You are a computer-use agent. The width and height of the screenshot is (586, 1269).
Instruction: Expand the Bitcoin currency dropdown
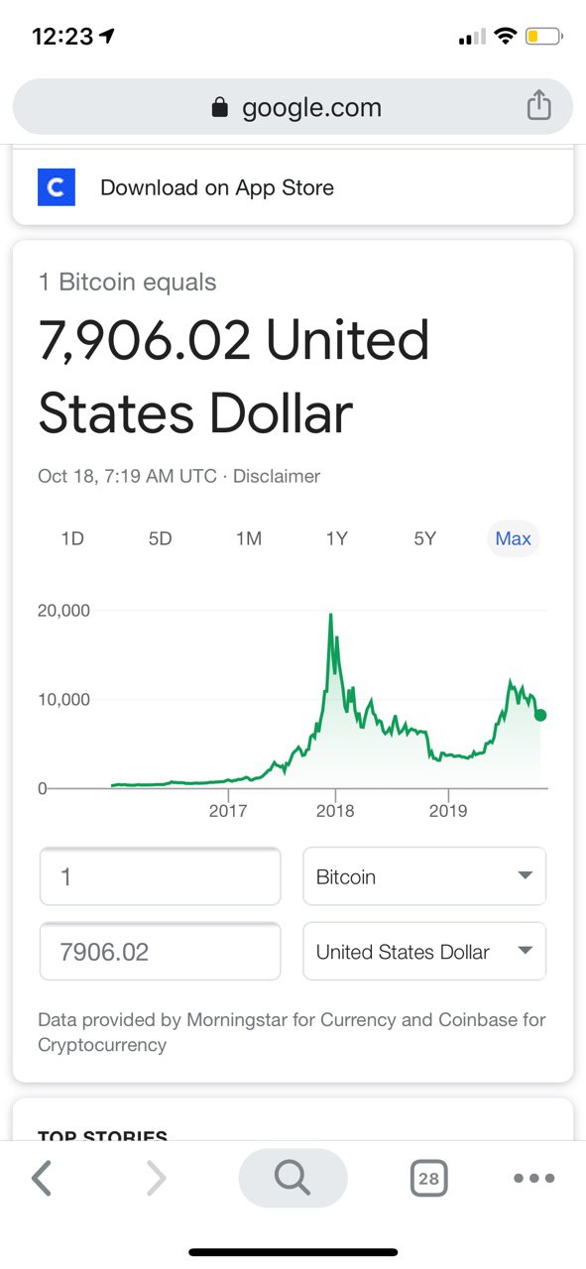tap(424, 876)
